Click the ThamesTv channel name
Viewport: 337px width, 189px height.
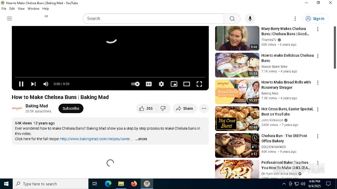(269, 40)
